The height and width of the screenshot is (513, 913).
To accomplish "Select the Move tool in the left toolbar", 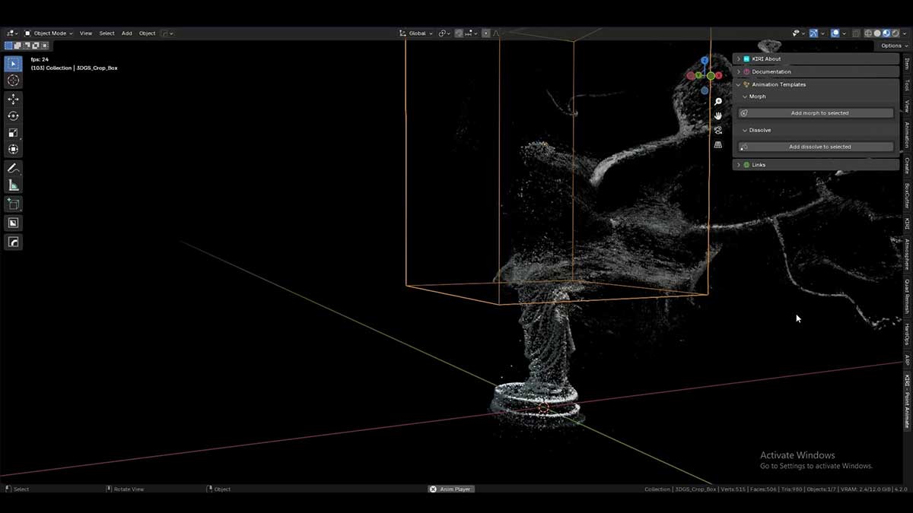I will point(13,99).
